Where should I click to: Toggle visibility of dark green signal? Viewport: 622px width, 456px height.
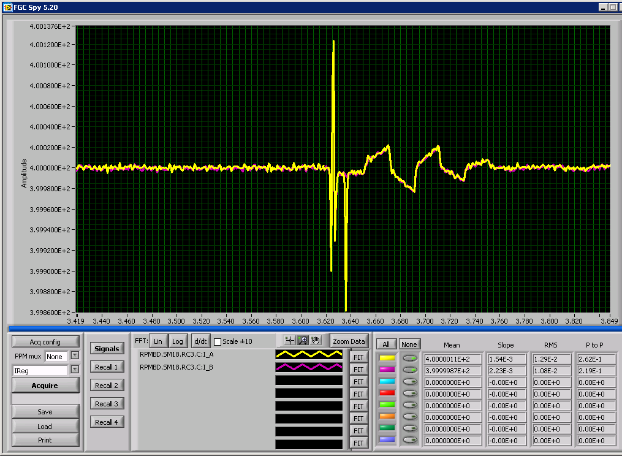click(410, 428)
